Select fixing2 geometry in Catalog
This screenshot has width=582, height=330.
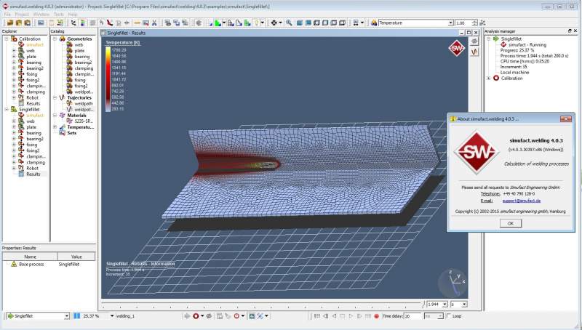[x=81, y=86]
